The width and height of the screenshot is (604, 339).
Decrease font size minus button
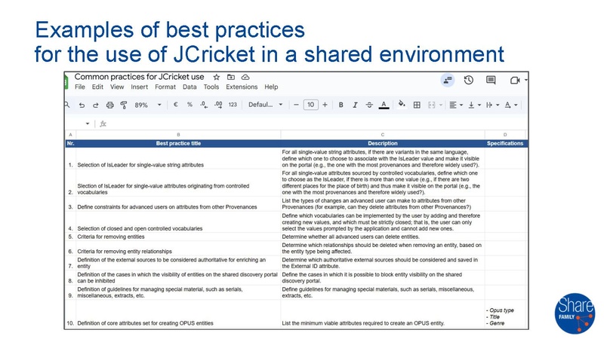pyautogui.click(x=296, y=105)
